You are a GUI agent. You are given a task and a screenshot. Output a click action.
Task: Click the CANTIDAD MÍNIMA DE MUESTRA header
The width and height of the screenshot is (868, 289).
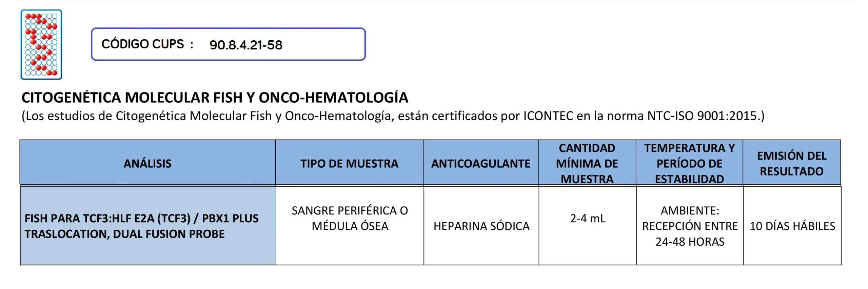click(x=587, y=163)
